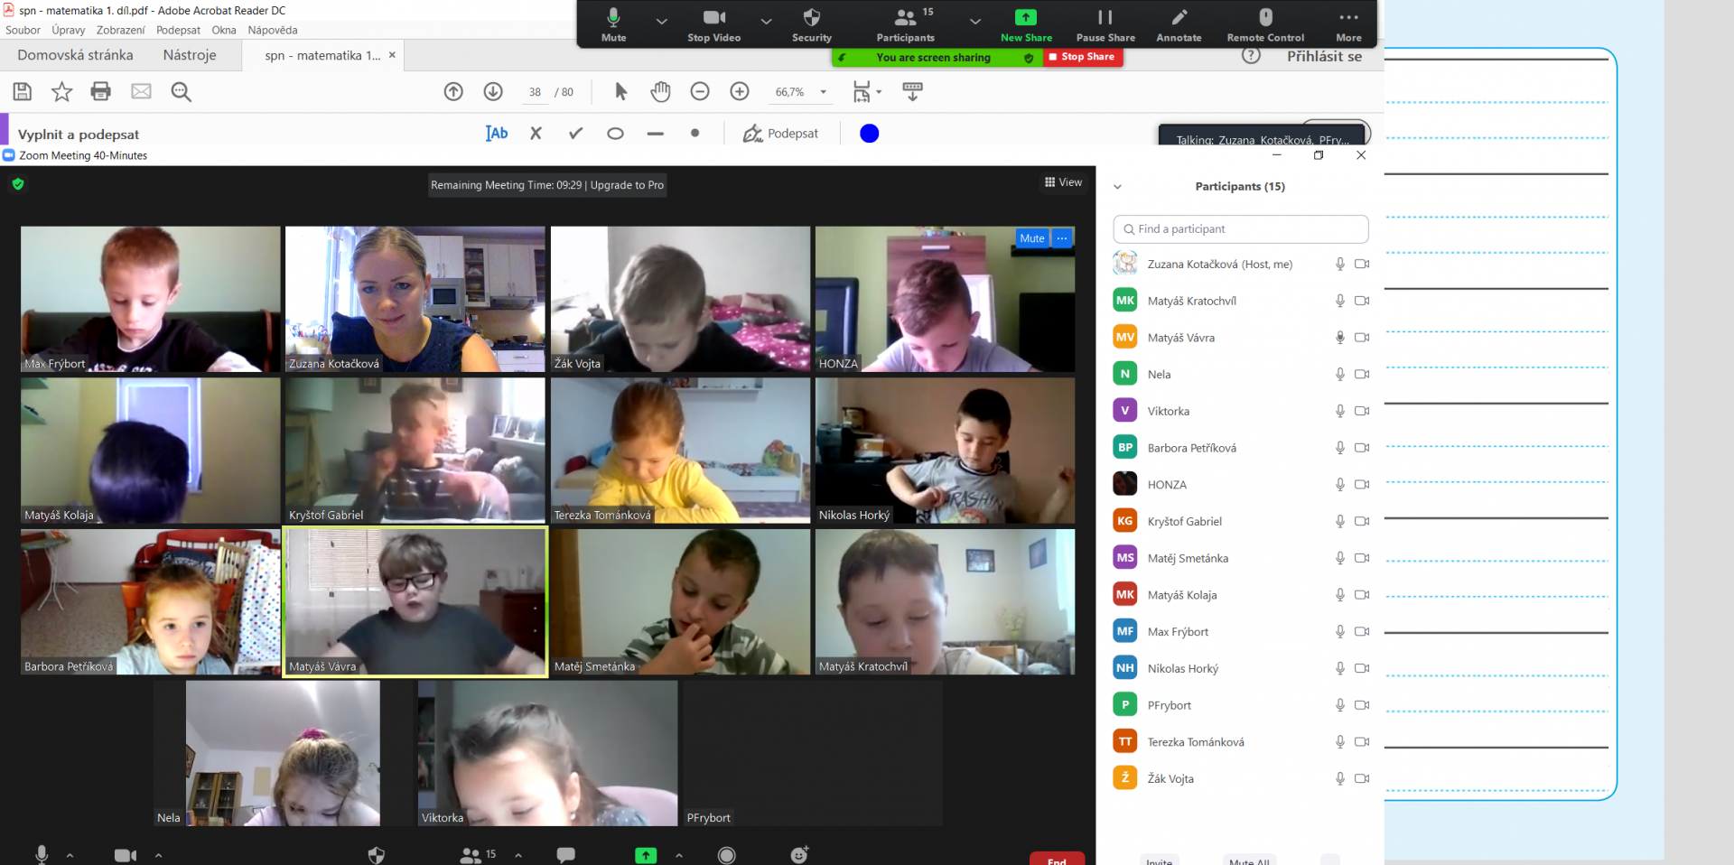Screen dimensions: 1734x865
Task: Expand video options arrow beside Stop Video
Action: tap(766, 21)
